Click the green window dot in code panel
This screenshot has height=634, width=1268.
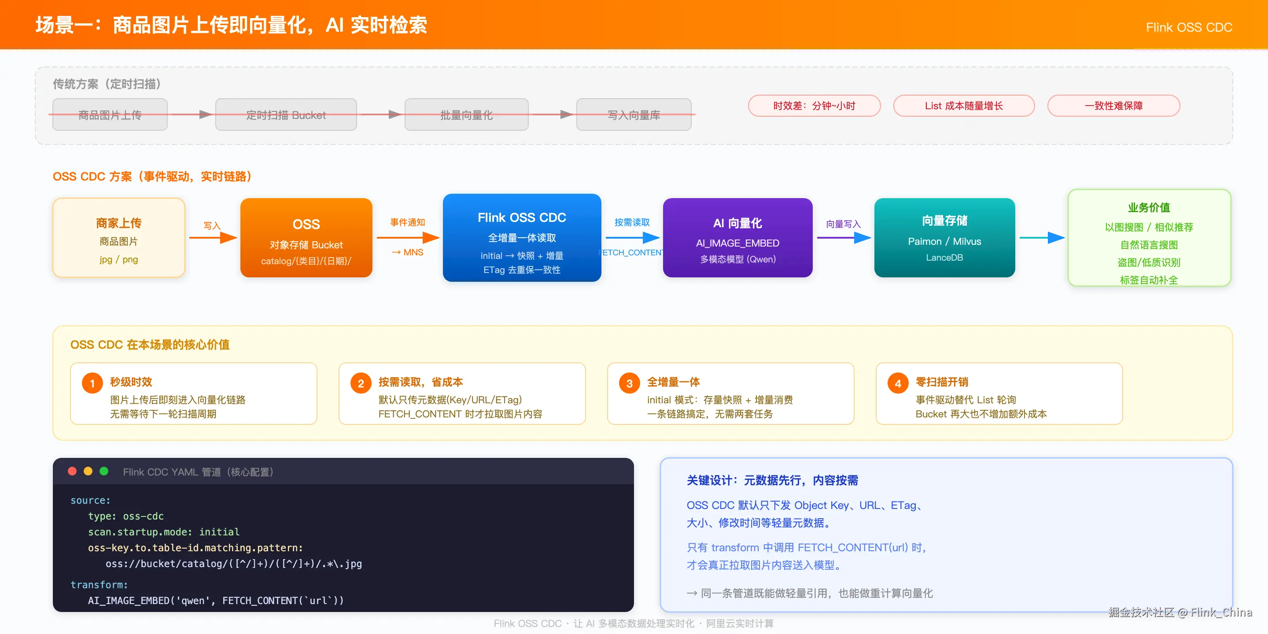pos(104,471)
